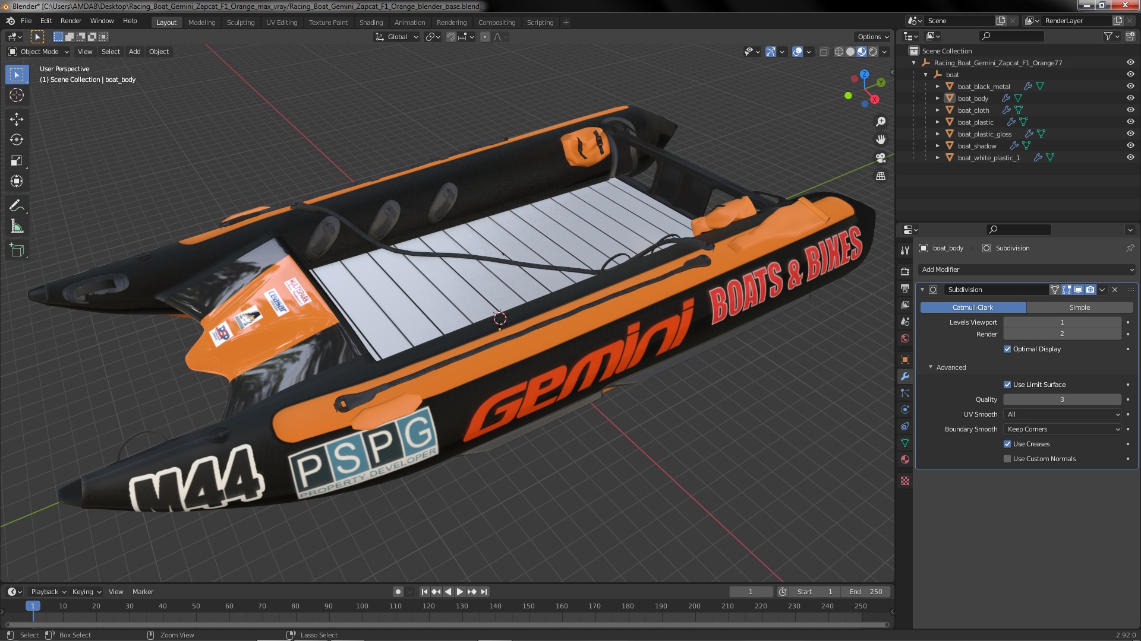
Task: Open the Particles properties tab
Action: coord(905,393)
